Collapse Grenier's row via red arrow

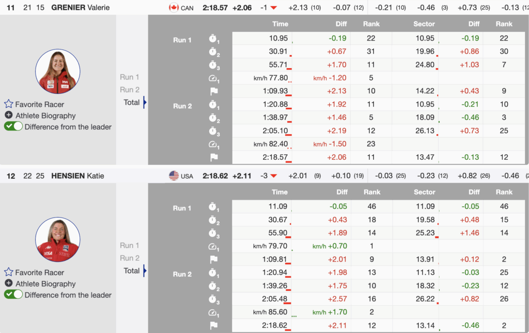(274, 8)
